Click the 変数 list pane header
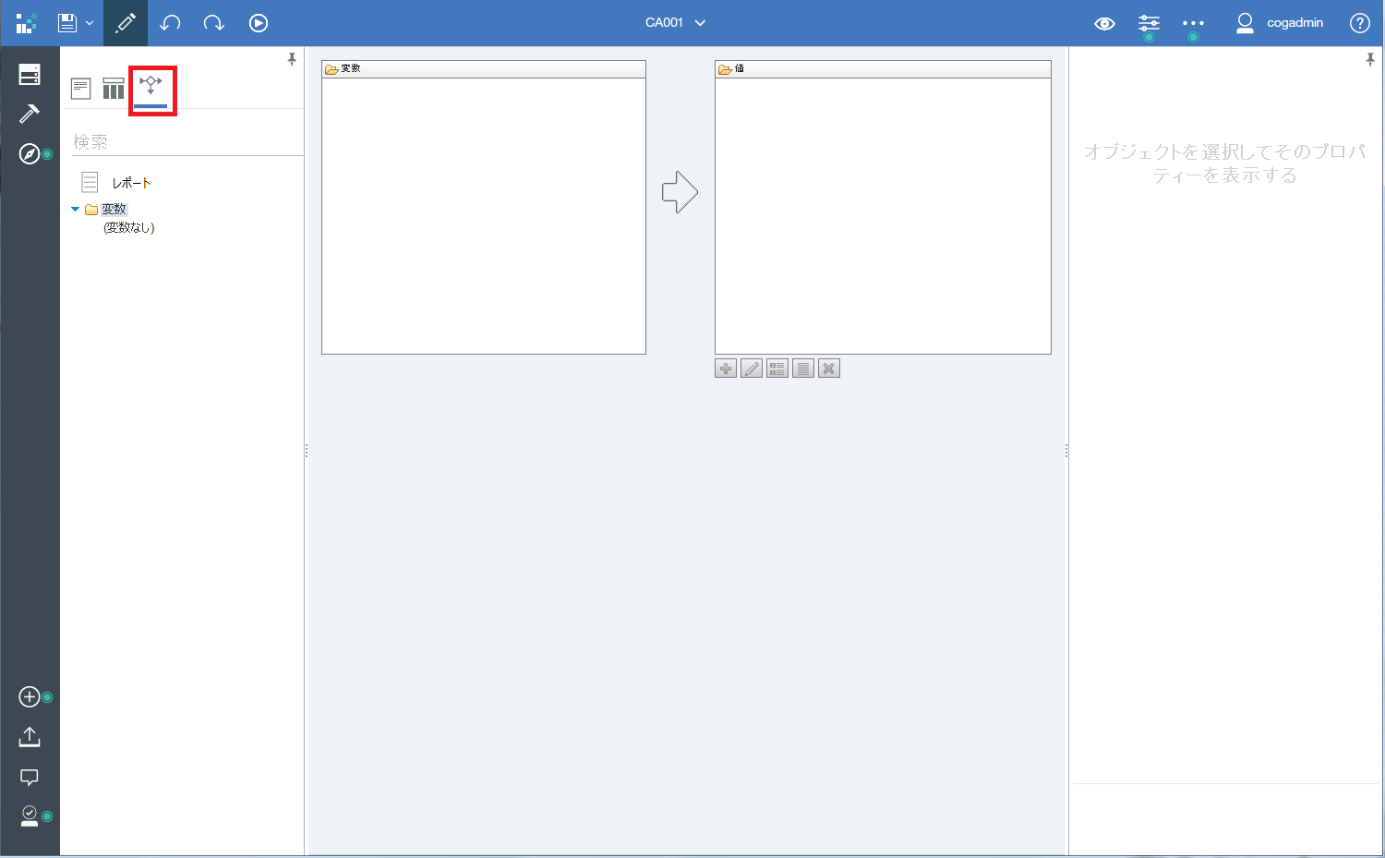The width and height of the screenshot is (1385, 858). point(484,69)
